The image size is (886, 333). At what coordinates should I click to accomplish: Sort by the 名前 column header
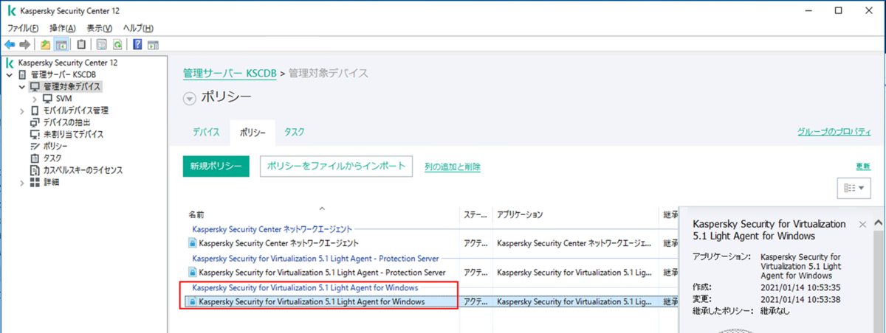coord(321,214)
